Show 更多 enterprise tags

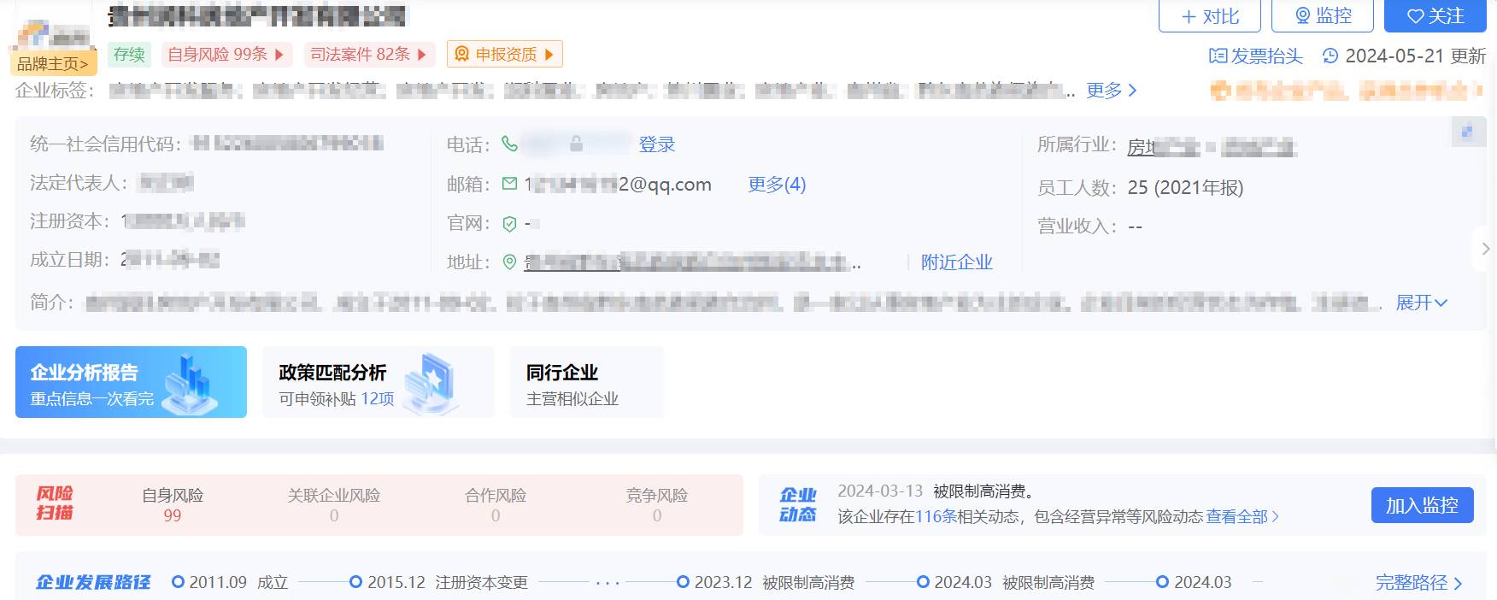coord(1111,91)
